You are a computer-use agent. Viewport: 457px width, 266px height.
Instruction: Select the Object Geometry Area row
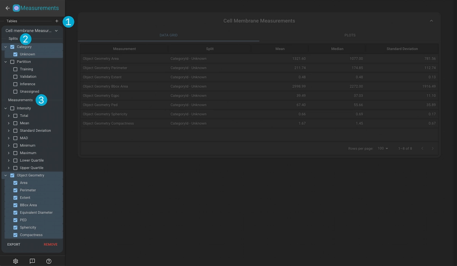tap(259, 59)
